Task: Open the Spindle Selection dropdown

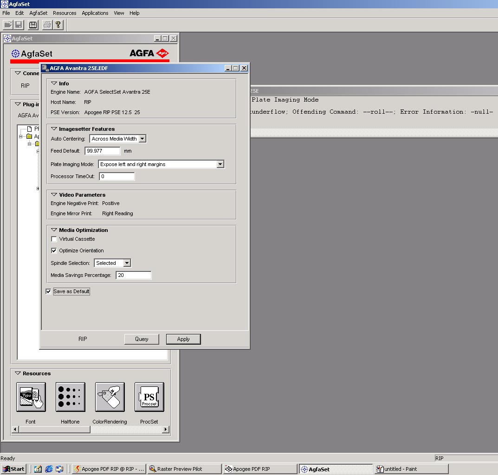Action: tap(127, 263)
